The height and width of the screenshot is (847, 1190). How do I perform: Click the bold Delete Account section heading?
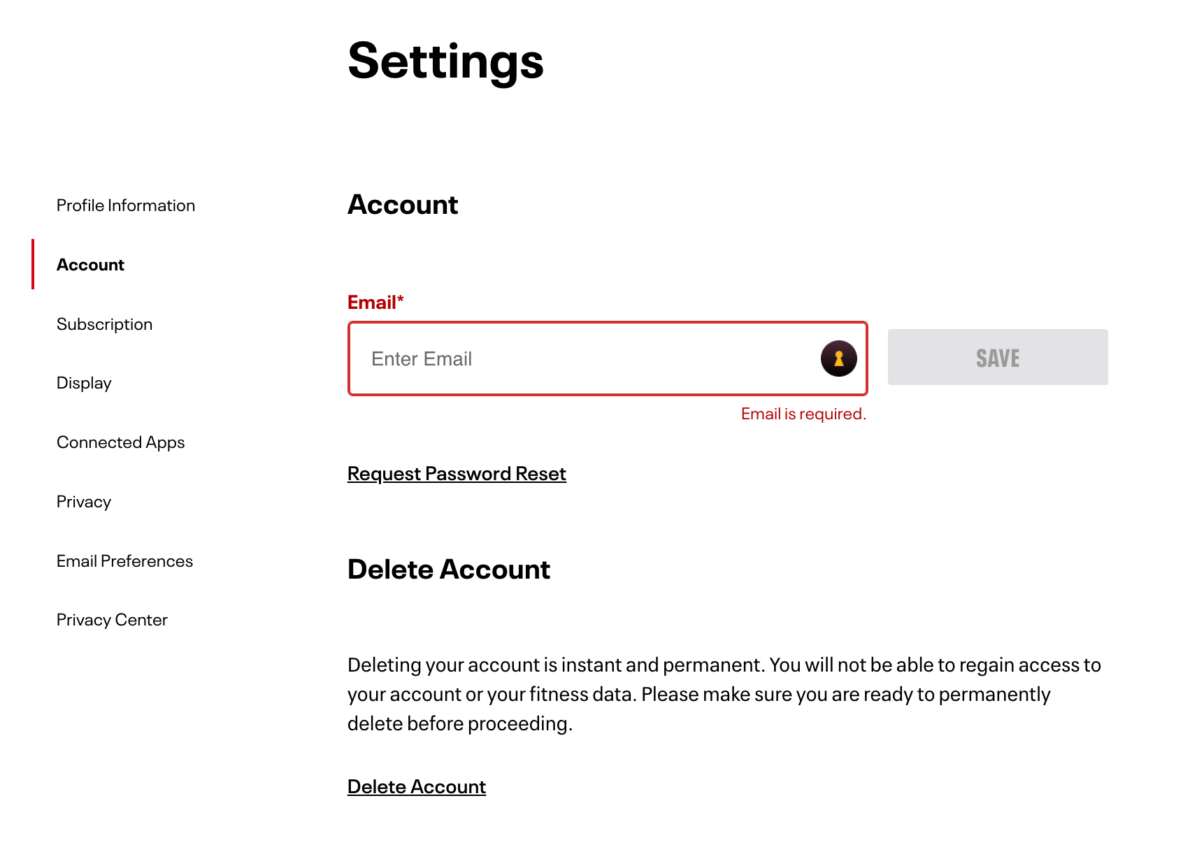point(449,570)
